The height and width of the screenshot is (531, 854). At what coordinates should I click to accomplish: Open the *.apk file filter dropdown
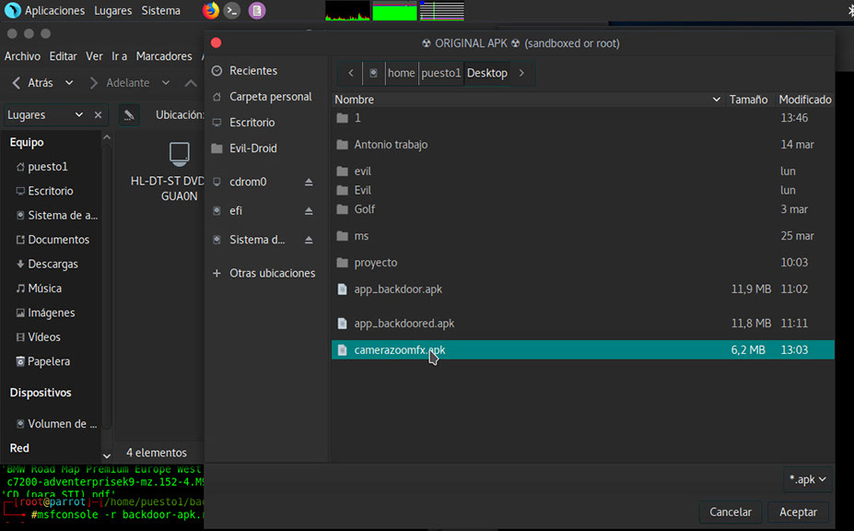807,479
